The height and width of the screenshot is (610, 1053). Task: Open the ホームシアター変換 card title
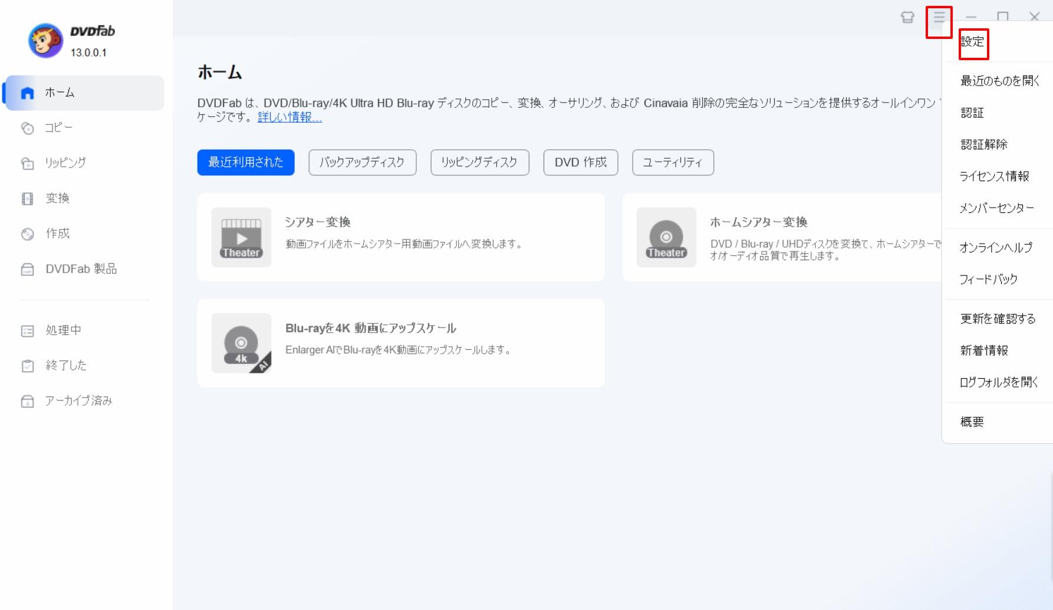(x=759, y=222)
